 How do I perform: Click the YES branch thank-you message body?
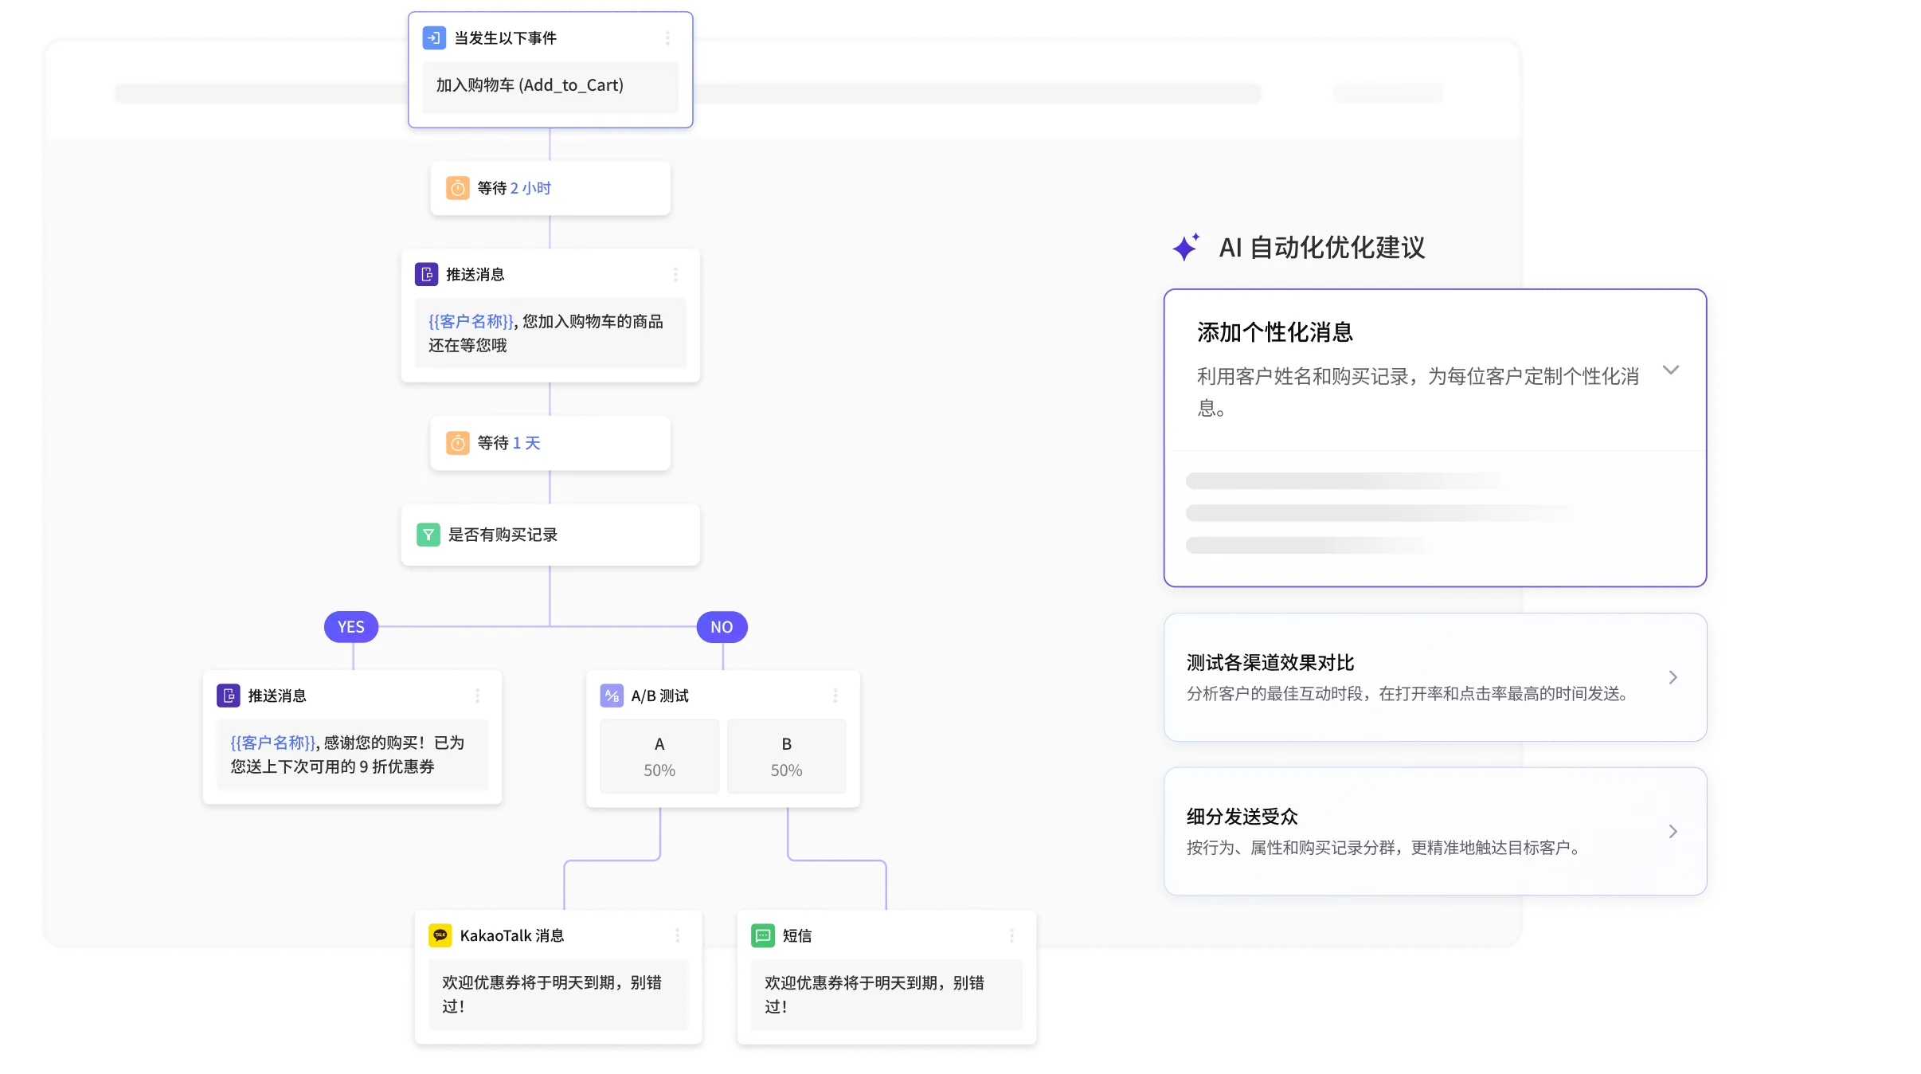[x=347, y=755]
